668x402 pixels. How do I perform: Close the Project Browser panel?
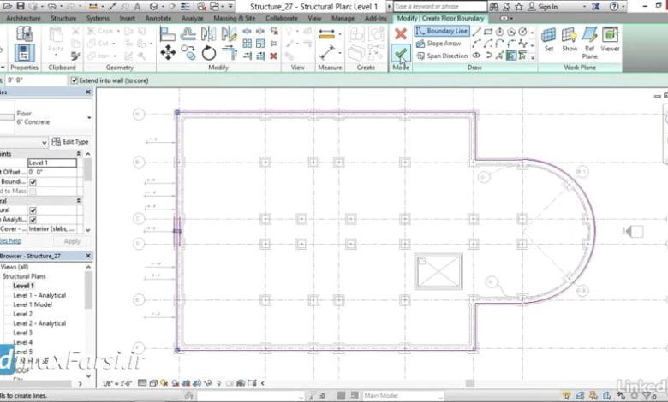[88, 256]
